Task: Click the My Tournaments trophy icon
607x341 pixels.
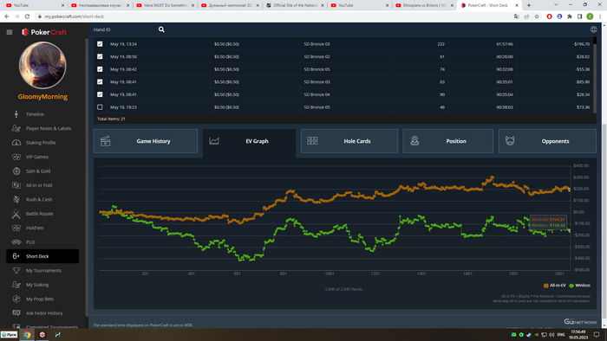Action: 16,270
